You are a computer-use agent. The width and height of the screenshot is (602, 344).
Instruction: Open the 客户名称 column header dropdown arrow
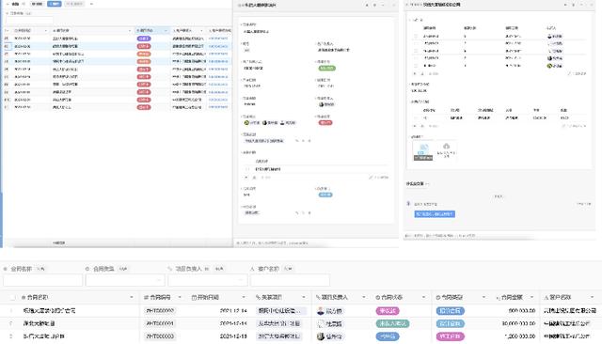click(x=592, y=297)
